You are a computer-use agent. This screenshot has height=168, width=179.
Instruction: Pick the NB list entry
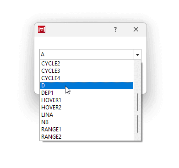pos(87,122)
